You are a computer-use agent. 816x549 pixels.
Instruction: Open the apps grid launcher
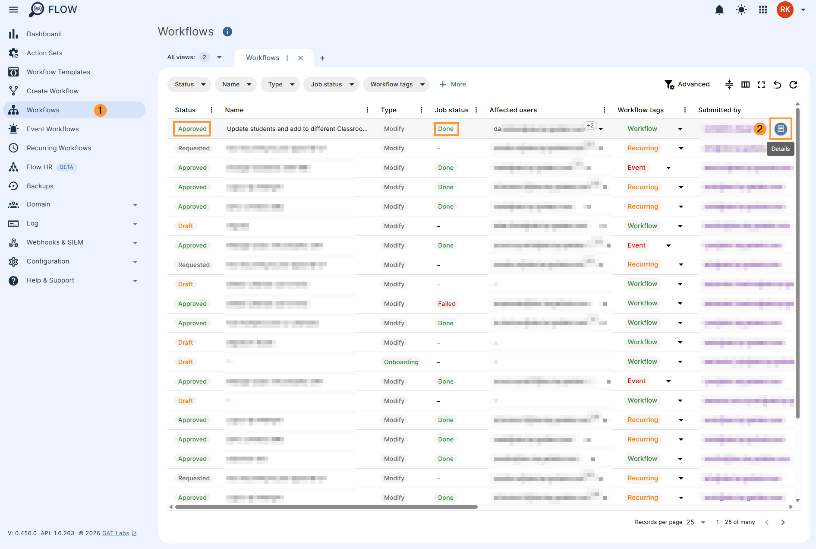763,10
